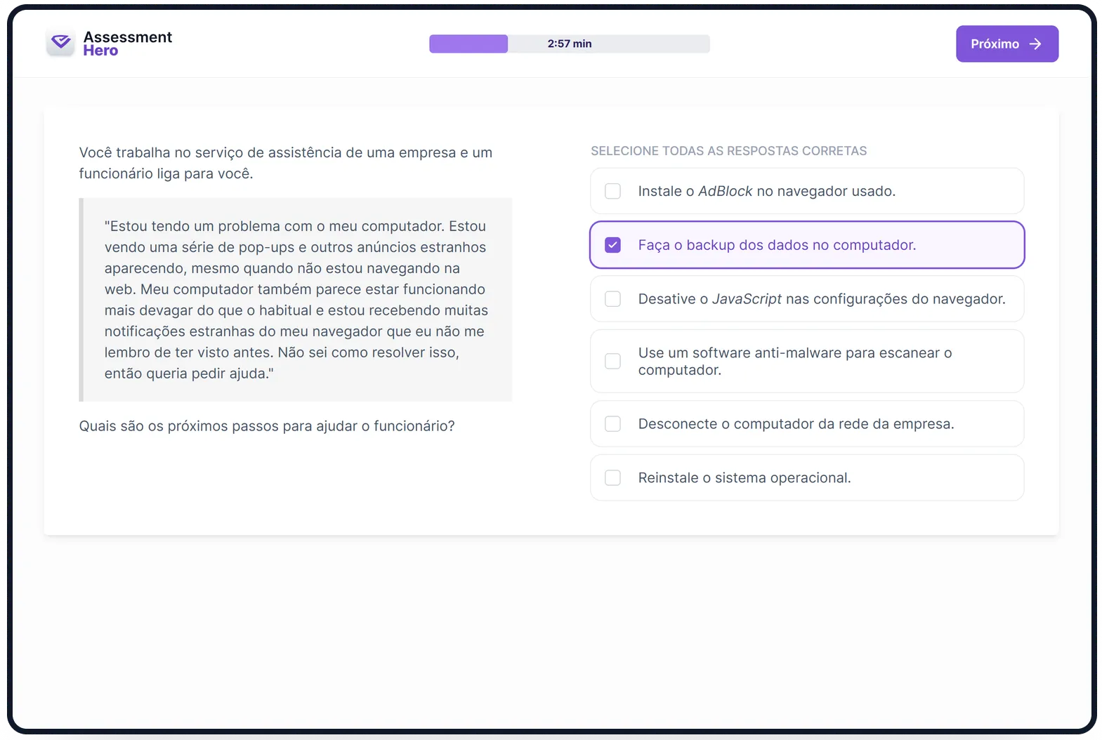The width and height of the screenshot is (1102, 740).
Task: Check 'Desconecte o computador da rede' checkbox
Action: click(612, 424)
